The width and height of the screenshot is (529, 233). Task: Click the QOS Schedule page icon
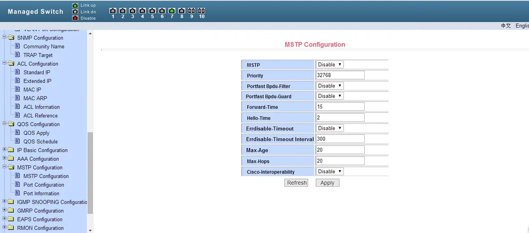[x=17, y=141]
